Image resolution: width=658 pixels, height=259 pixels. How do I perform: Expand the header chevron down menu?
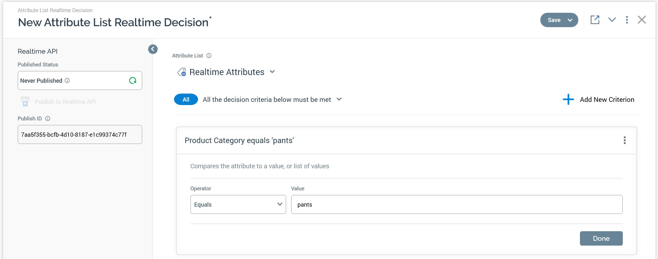(612, 20)
